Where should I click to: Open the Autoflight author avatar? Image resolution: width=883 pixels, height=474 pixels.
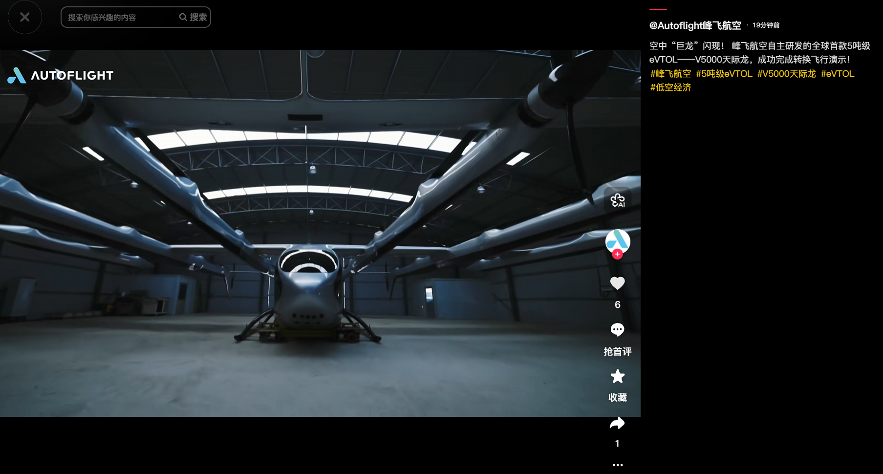(618, 240)
